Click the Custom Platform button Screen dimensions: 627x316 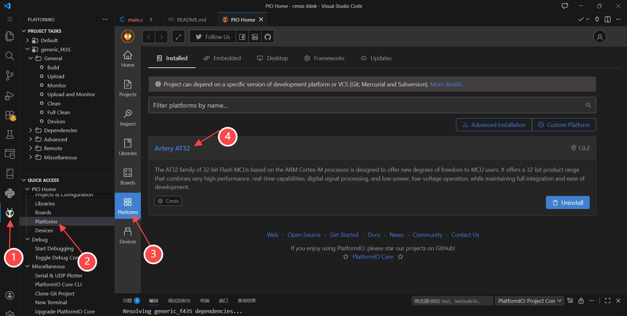(x=564, y=125)
